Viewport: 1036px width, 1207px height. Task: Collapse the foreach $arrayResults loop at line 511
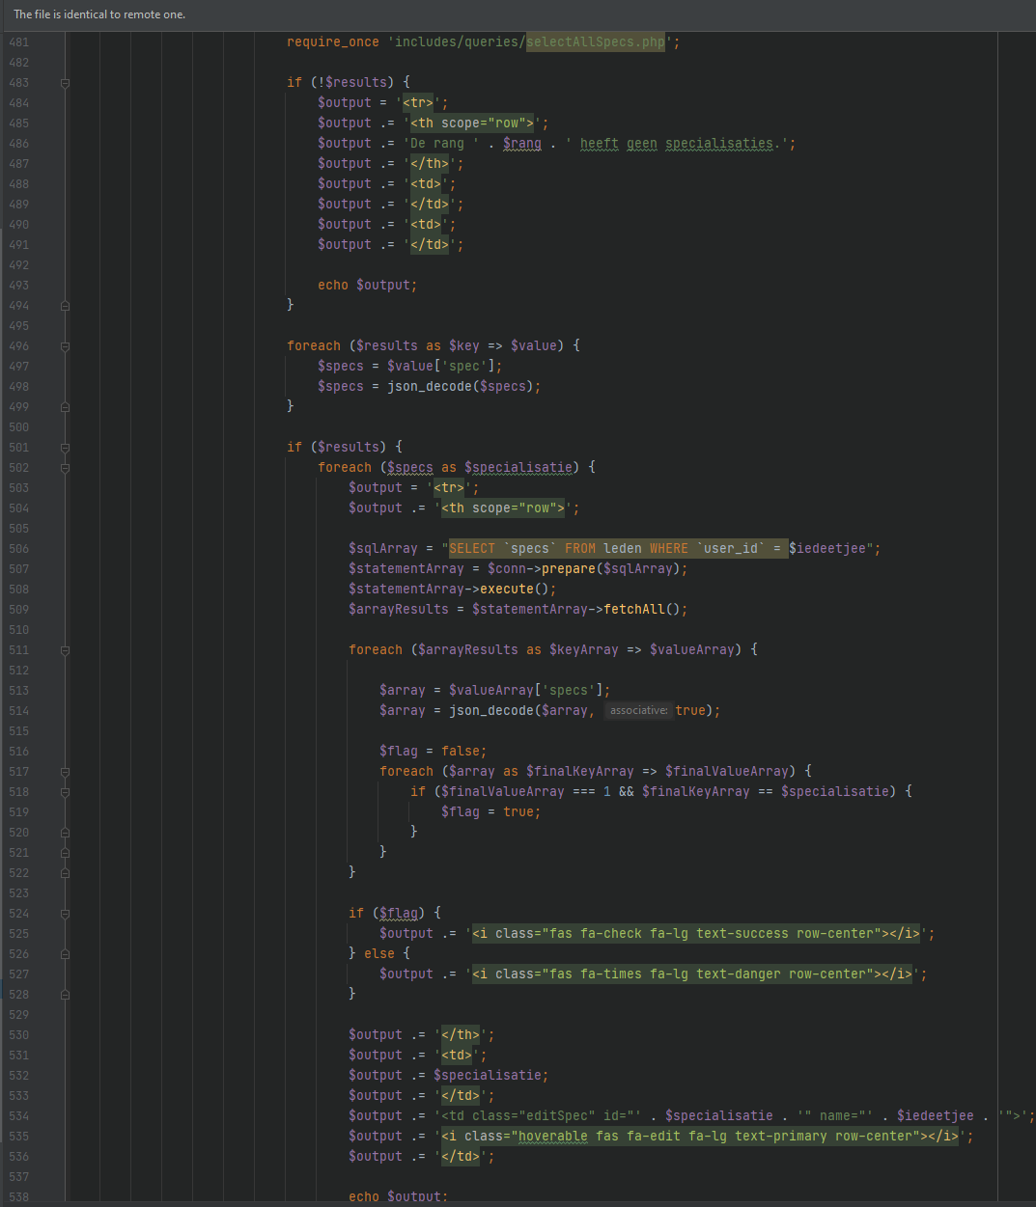click(65, 650)
